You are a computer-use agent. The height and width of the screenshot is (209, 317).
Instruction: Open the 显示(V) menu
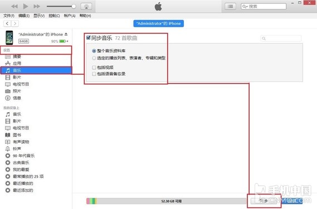(39, 16)
